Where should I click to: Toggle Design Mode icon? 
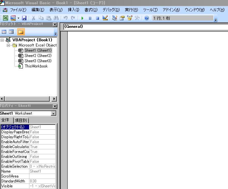pyautogui.click(x=105, y=18)
